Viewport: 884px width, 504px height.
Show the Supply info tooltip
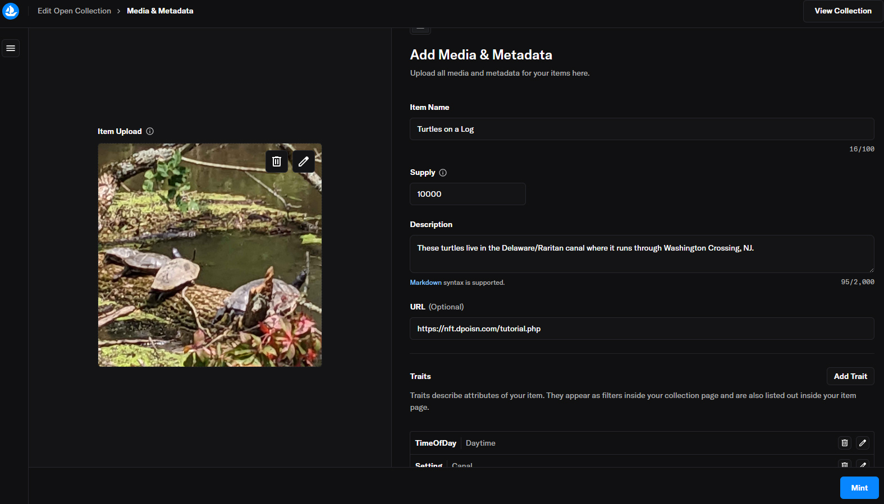pyautogui.click(x=443, y=173)
